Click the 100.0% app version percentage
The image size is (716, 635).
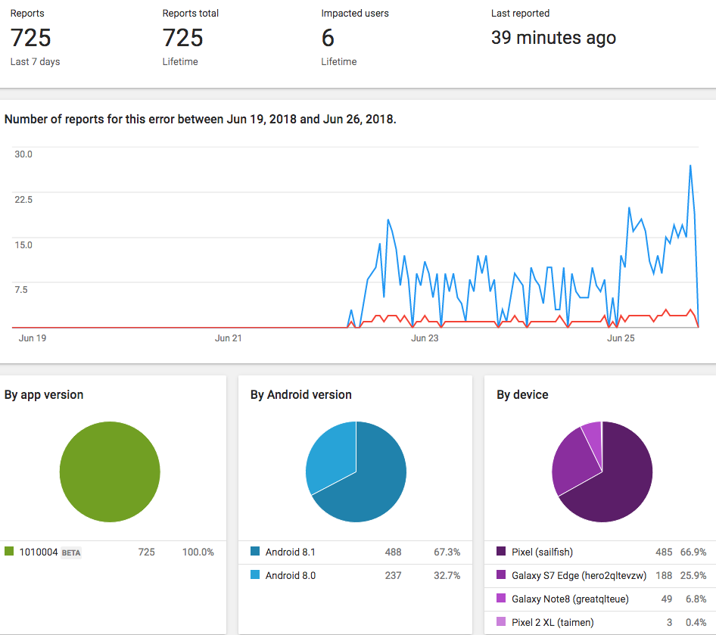pos(198,552)
